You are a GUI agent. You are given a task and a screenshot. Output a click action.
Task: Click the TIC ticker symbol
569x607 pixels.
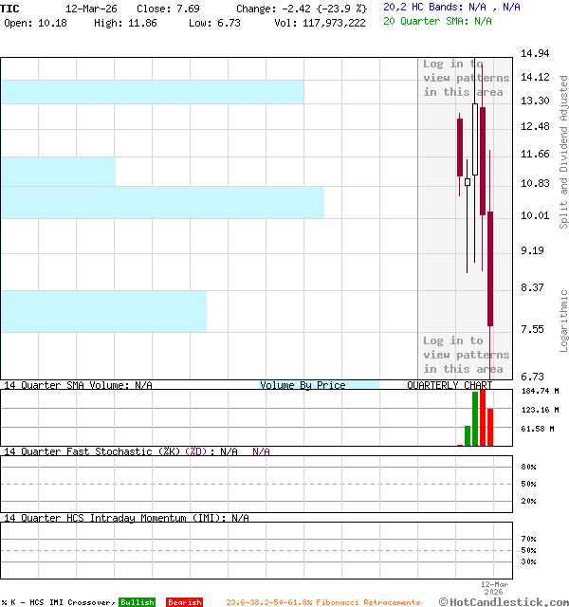[x=9, y=8]
